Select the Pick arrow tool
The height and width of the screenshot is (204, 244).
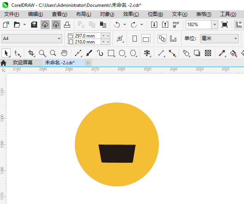click(6, 53)
